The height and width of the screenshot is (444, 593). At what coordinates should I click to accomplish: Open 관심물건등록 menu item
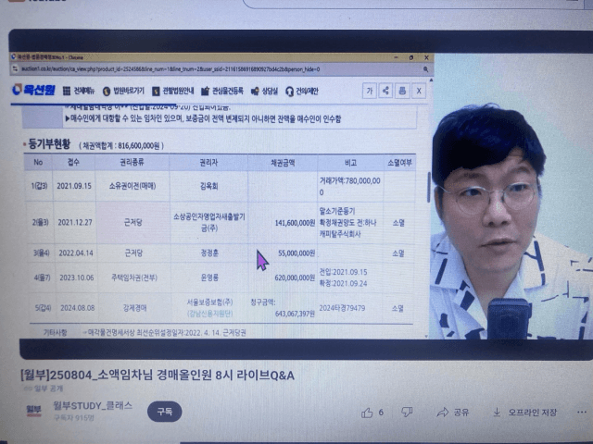pyautogui.click(x=222, y=91)
